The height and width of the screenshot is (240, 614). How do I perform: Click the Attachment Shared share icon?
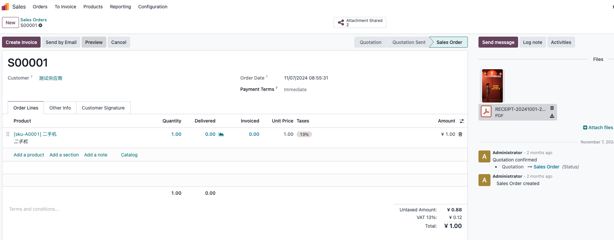(341, 23)
